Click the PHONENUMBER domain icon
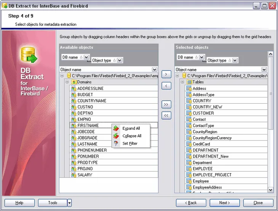Screen dimensions: 278x211 click(x=73, y=150)
